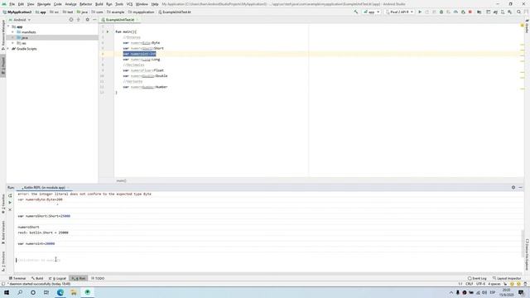Open the Pixel 2 API device dropdown
The width and height of the screenshot is (530, 298).
click(400, 12)
